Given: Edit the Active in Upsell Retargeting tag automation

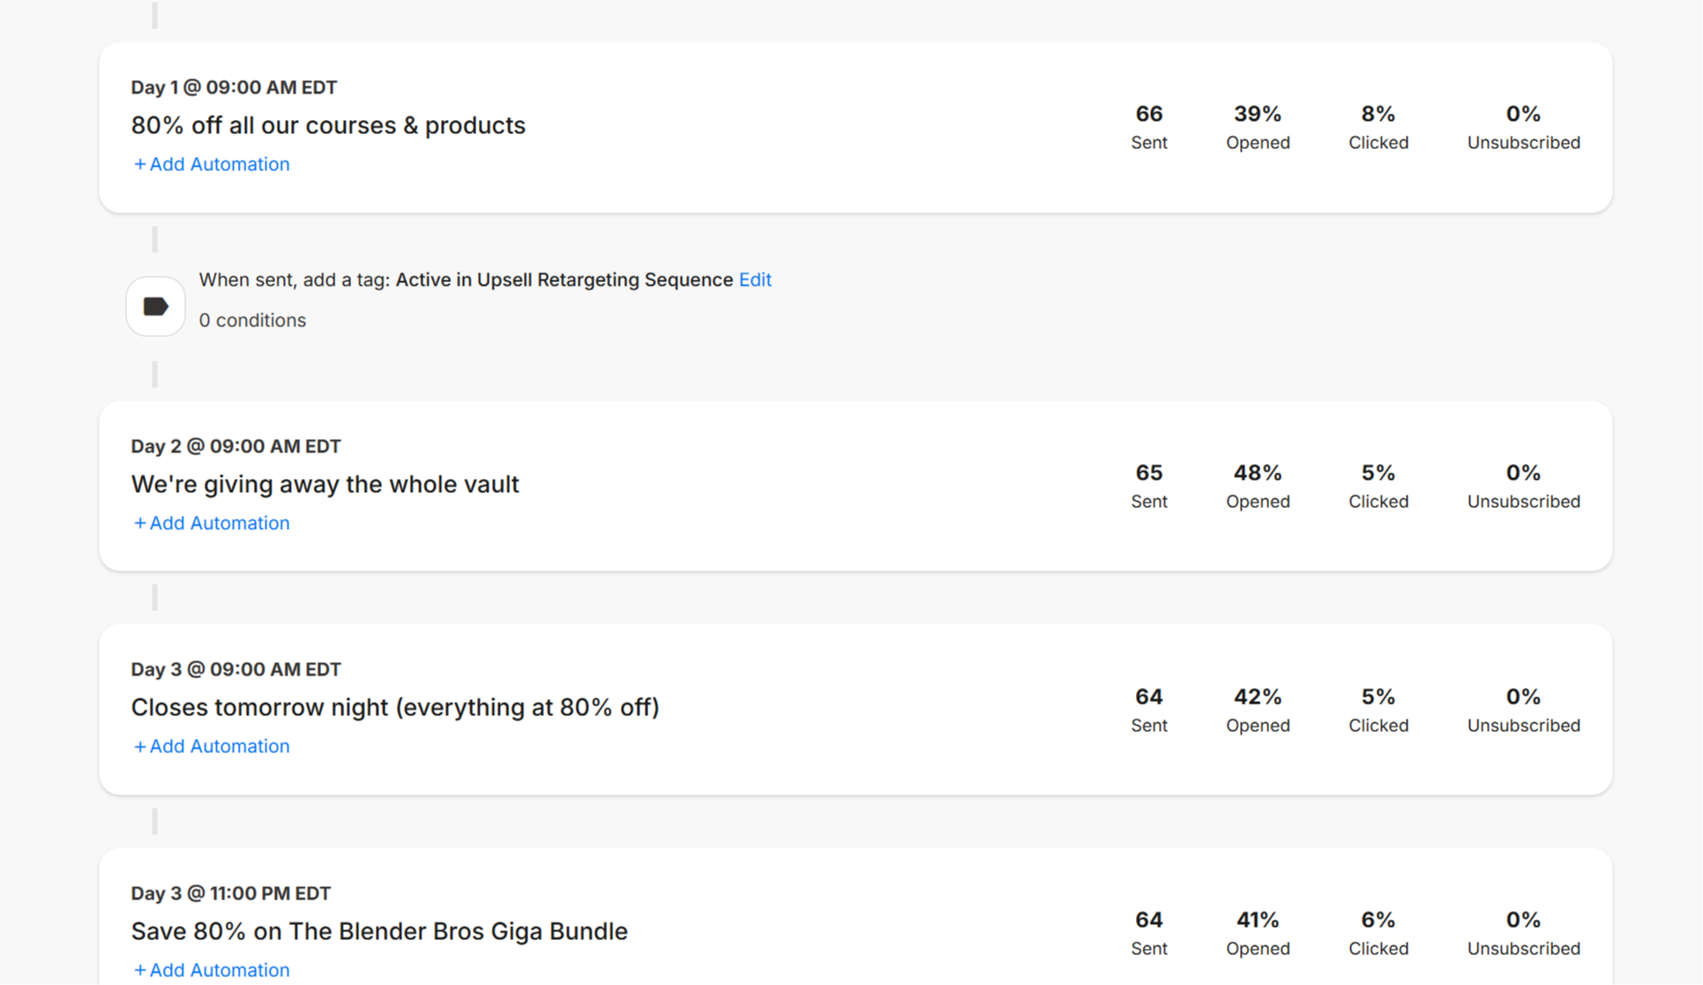Looking at the screenshot, I should 755,280.
